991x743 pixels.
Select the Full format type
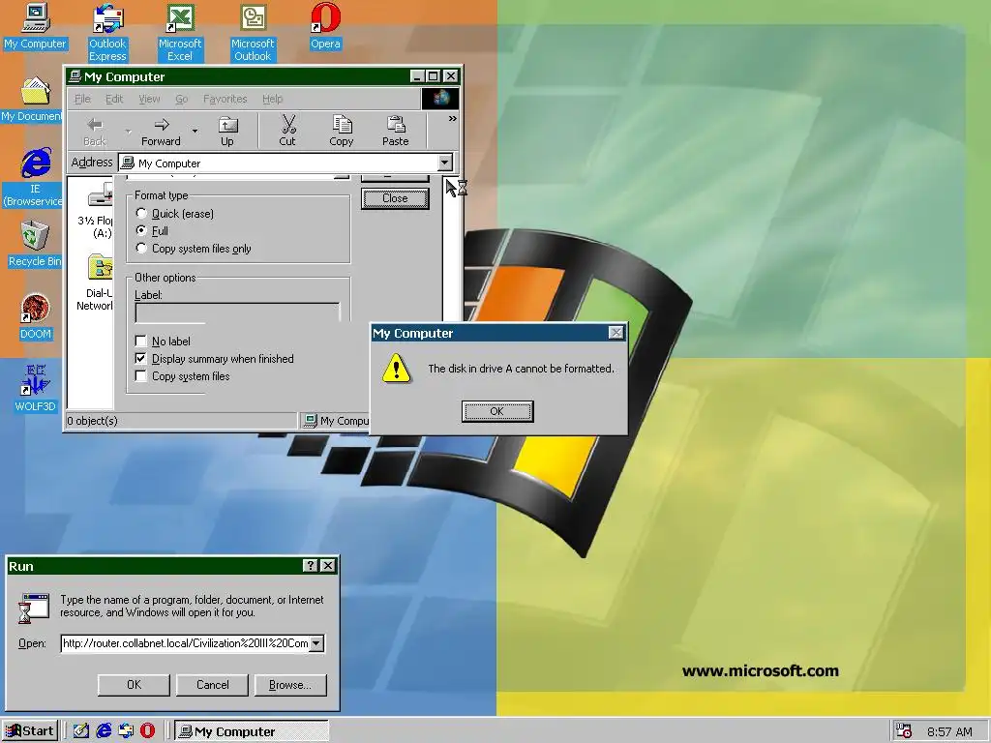pos(152,230)
